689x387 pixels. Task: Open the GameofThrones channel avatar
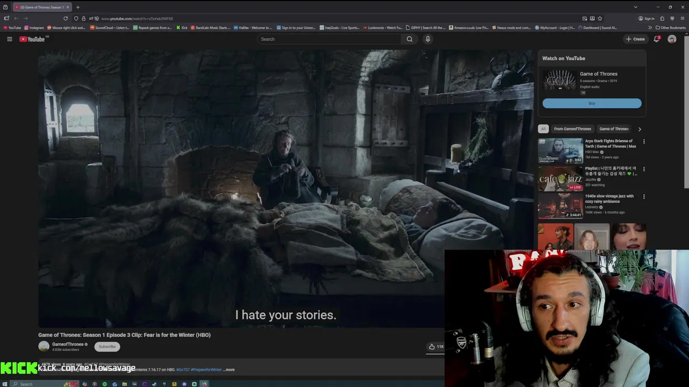[x=44, y=347]
